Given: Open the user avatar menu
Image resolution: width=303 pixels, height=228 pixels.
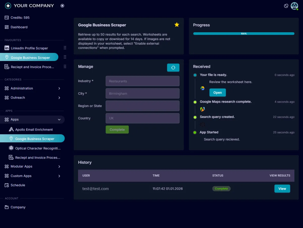Looking at the screenshot, I should pos(294,6).
